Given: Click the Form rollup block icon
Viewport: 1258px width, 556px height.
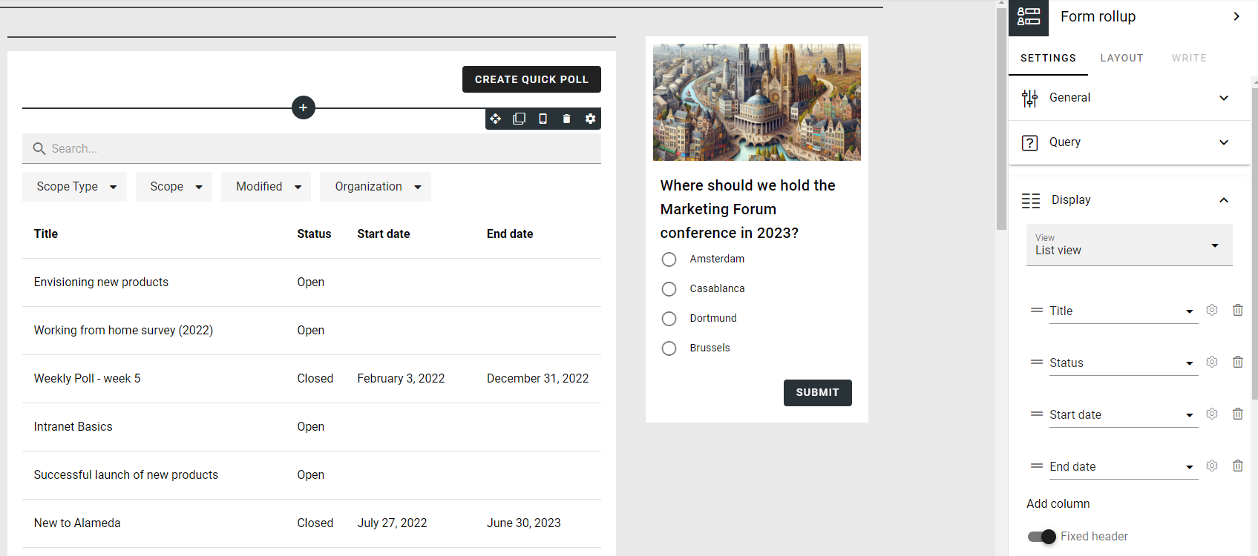Looking at the screenshot, I should [1029, 16].
